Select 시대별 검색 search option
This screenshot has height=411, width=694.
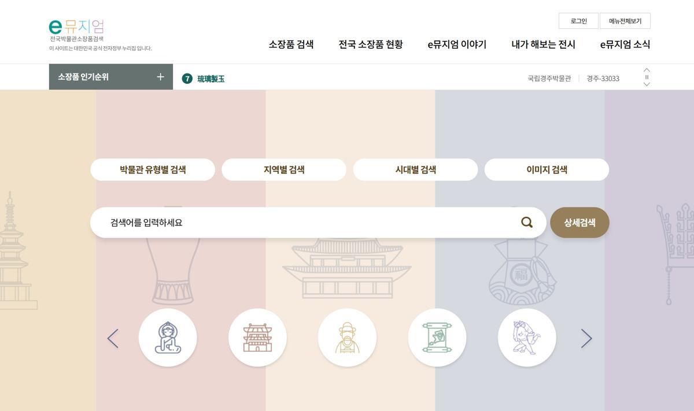point(415,169)
